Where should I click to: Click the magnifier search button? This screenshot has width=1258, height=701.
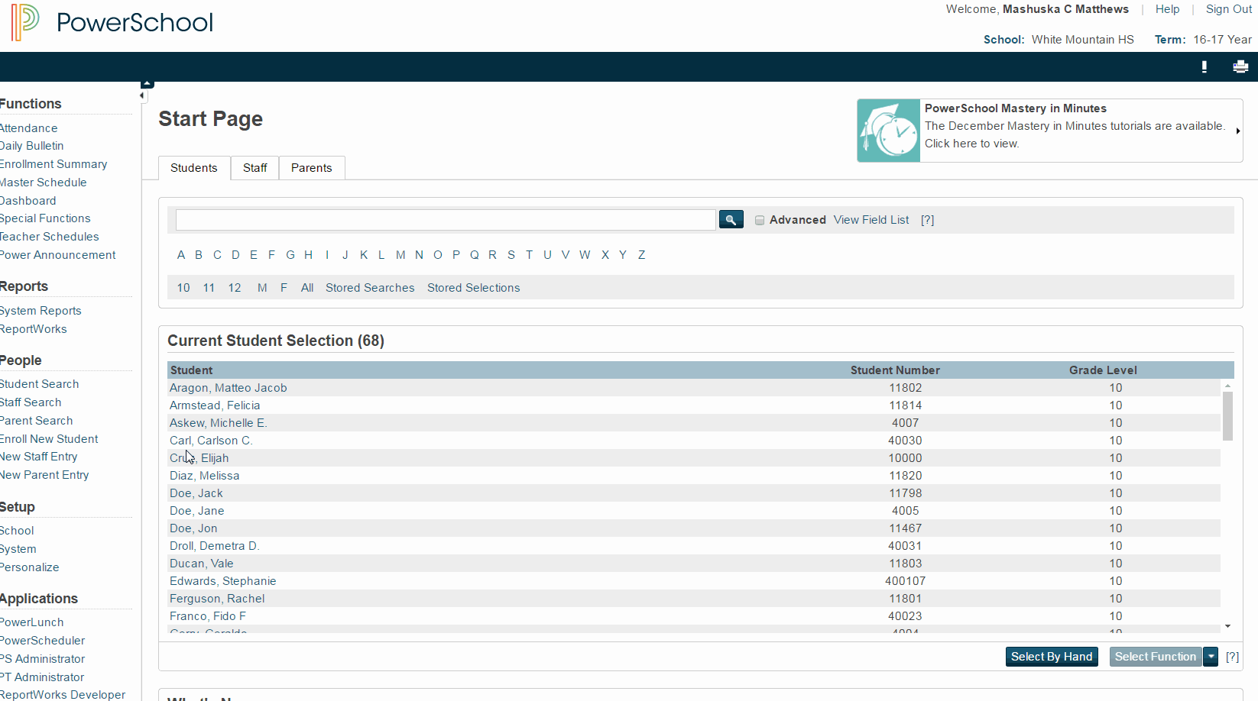tap(731, 220)
